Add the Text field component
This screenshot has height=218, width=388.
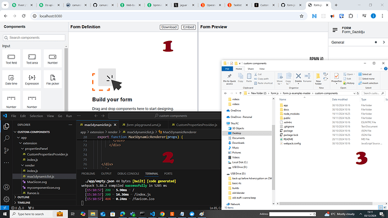(11, 58)
